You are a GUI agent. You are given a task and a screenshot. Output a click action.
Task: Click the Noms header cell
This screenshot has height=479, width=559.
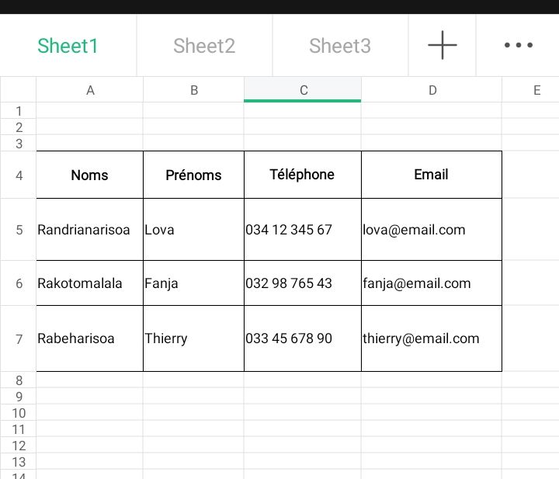[x=90, y=175]
